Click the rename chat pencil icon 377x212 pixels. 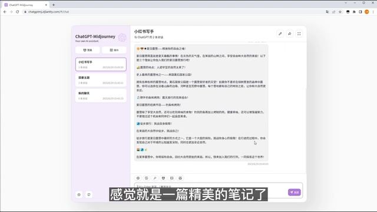pos(280,34)
